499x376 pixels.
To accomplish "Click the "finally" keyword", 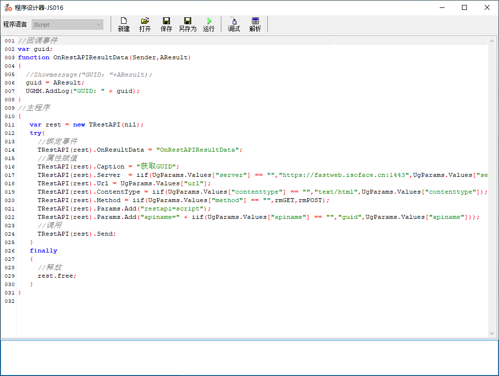I will pyautogui.click(x=43, y=251).
